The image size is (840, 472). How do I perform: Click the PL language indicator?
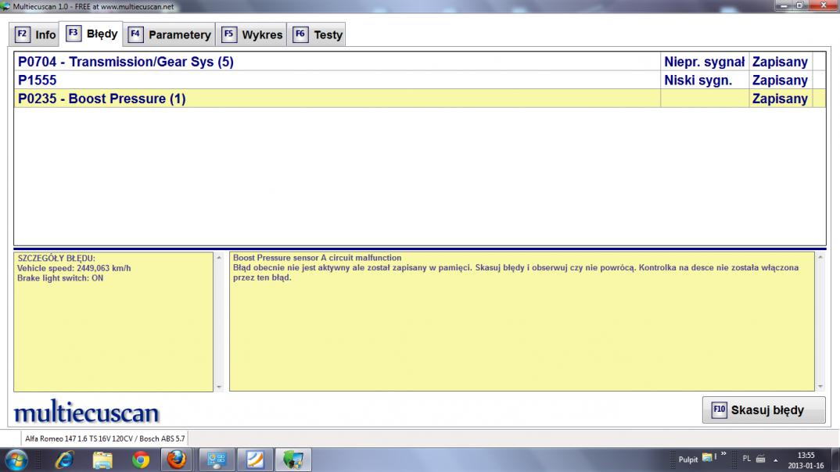tap(746, 459)
